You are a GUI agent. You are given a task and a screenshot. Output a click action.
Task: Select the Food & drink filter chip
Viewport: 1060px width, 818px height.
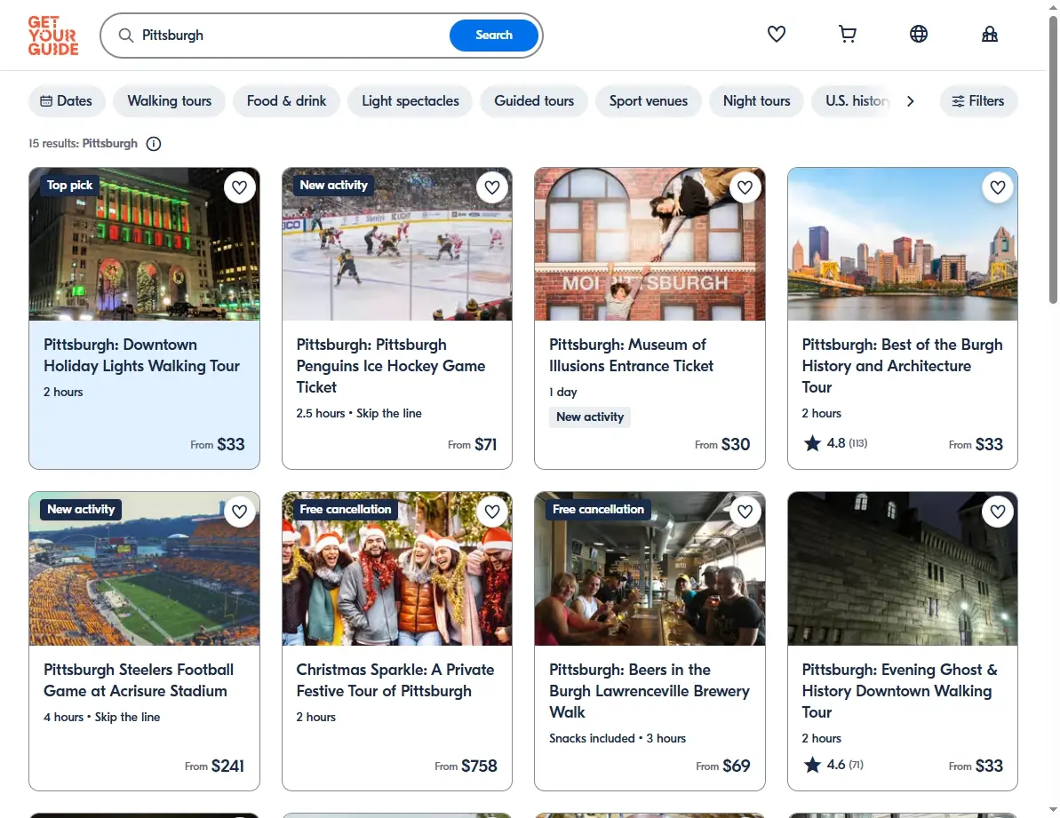coord(287,100)
